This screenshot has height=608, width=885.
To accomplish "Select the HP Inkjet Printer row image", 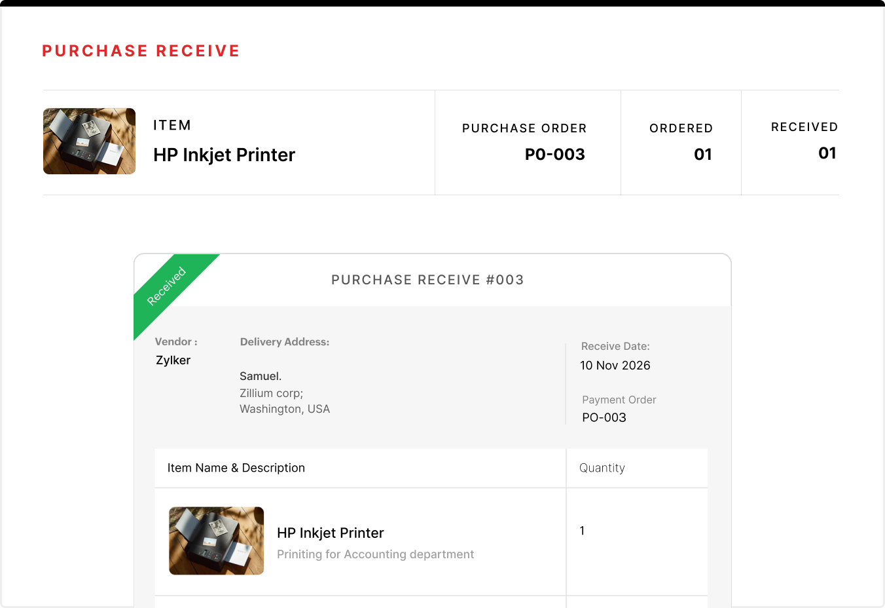I will coord(216,541).
